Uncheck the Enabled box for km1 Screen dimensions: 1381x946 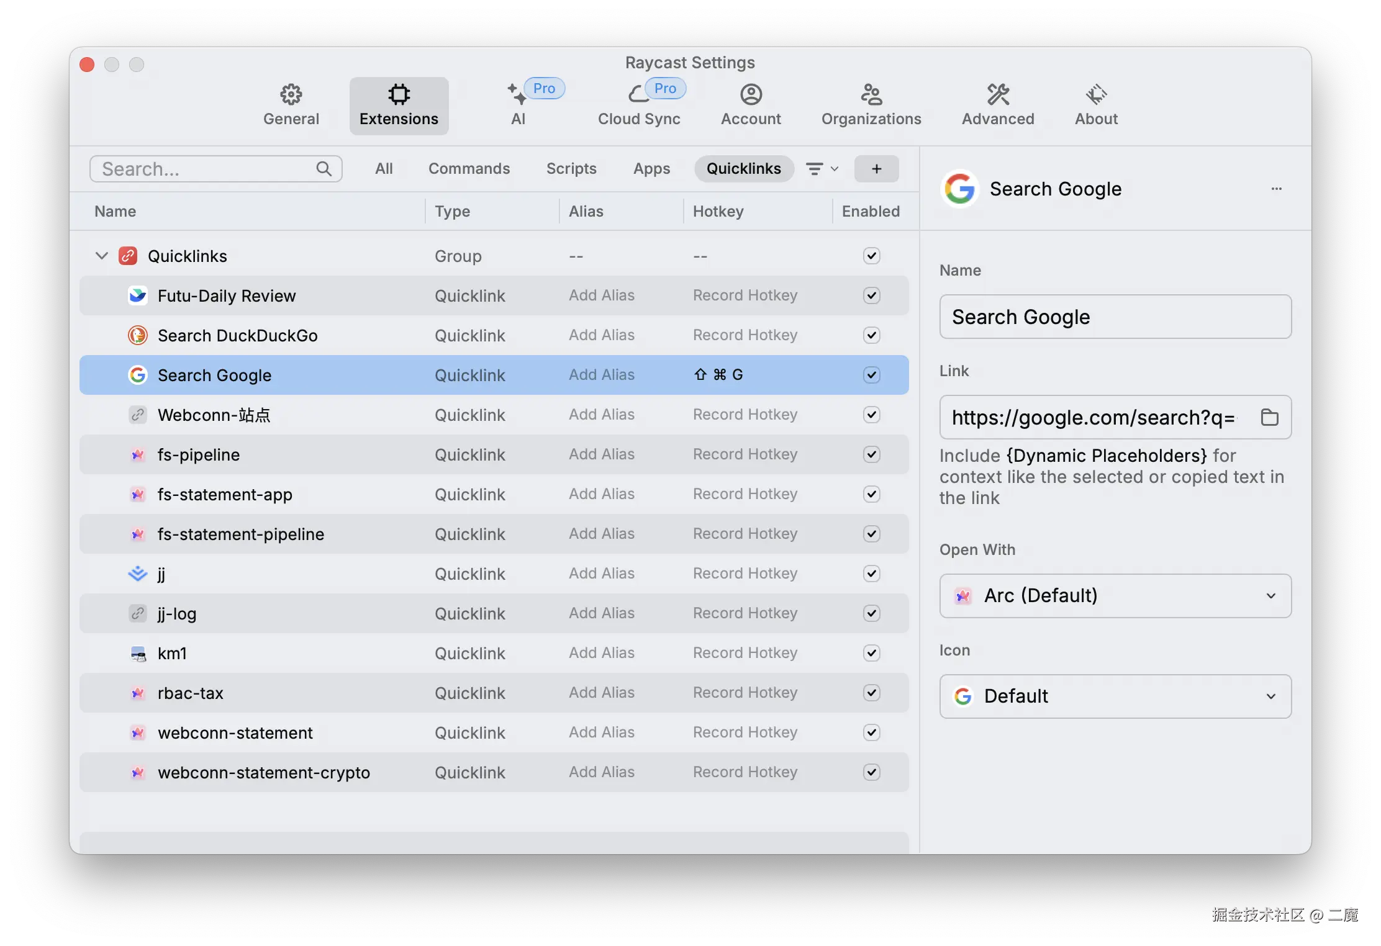pos(871,653)
